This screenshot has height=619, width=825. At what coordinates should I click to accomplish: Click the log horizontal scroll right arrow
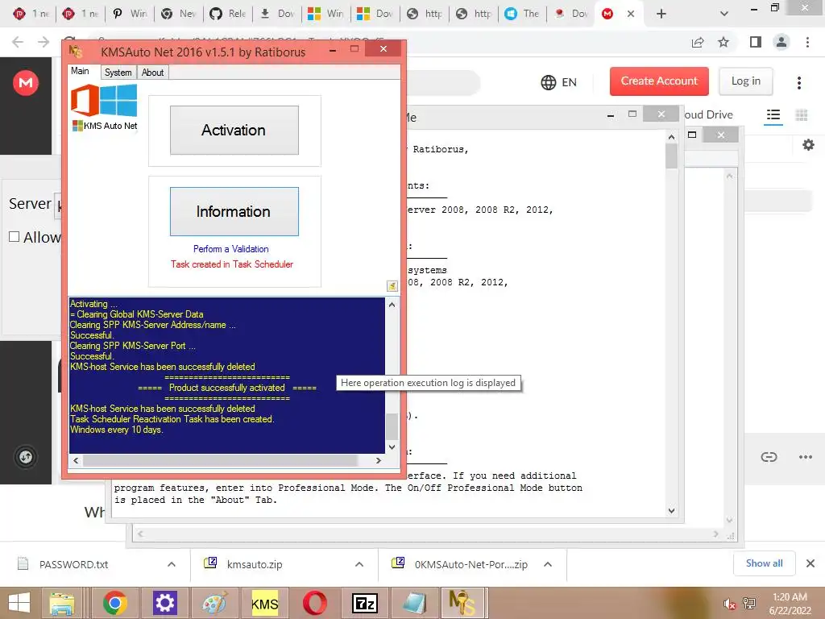(379, 460)
